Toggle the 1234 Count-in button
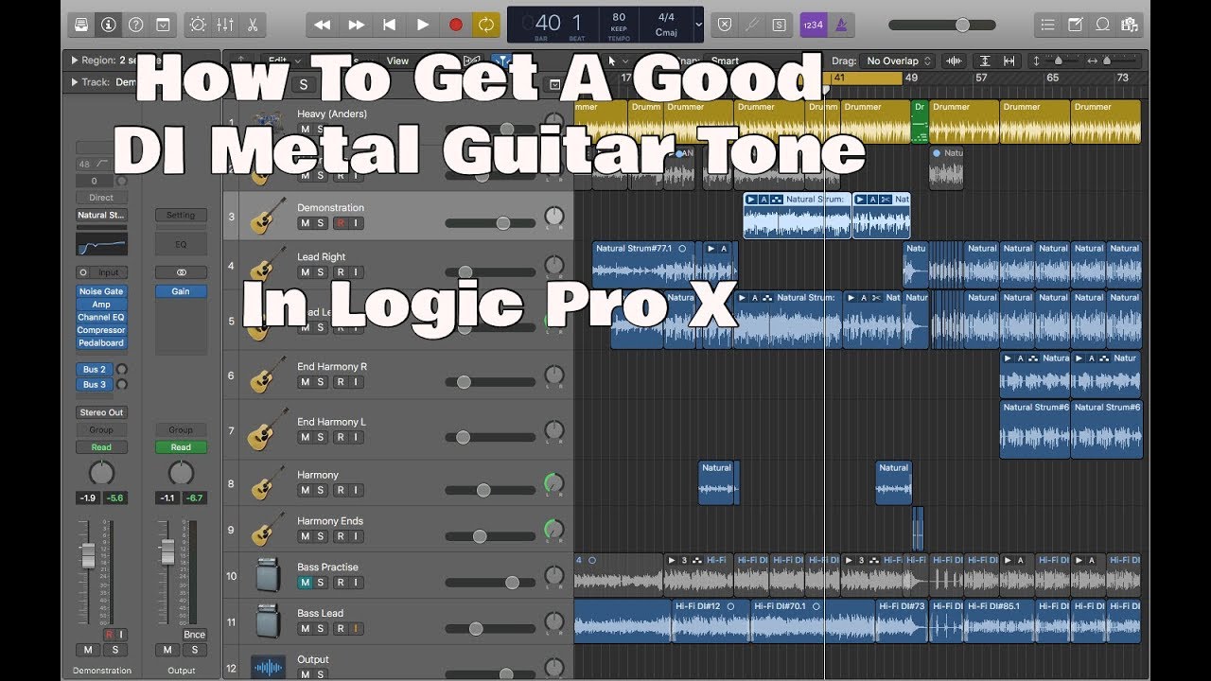 click(x=813, y=25)
